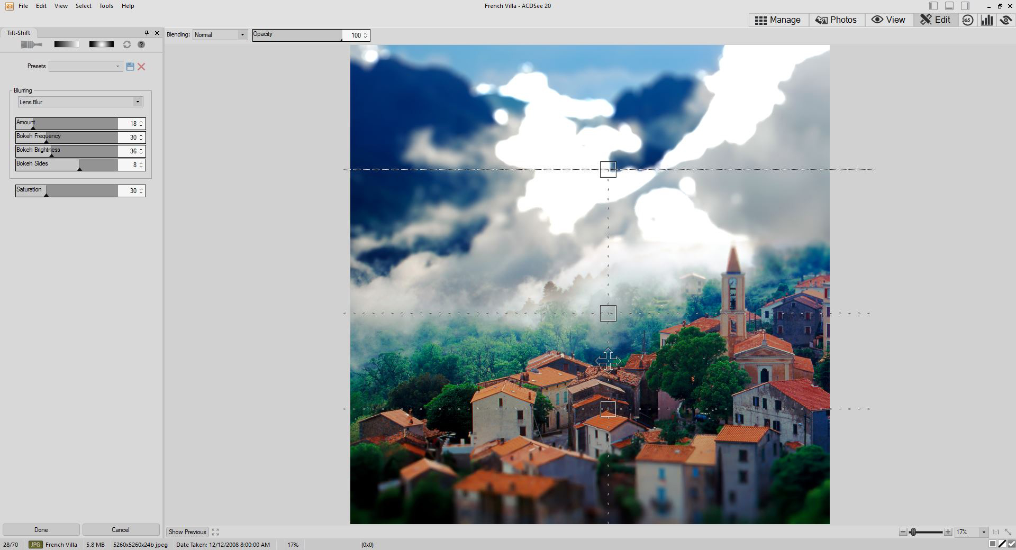The width and height of the screenshot is (1016, 550).
Task: Click the middle square tilt-shift handle
Action: click(x=608, y=313)
